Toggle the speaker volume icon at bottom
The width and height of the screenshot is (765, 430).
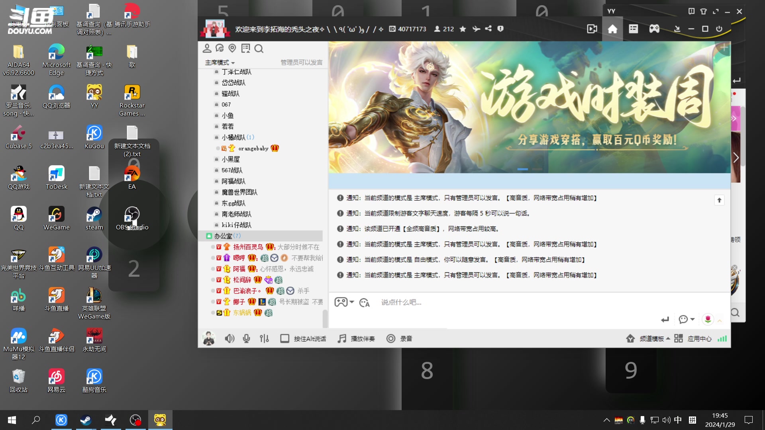[x=229, y=338]
